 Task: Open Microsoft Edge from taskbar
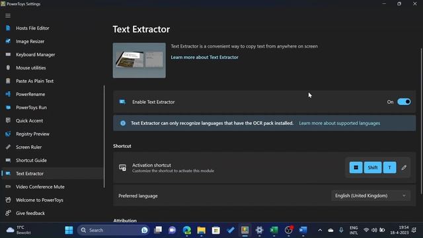click(x=186, y=230)
